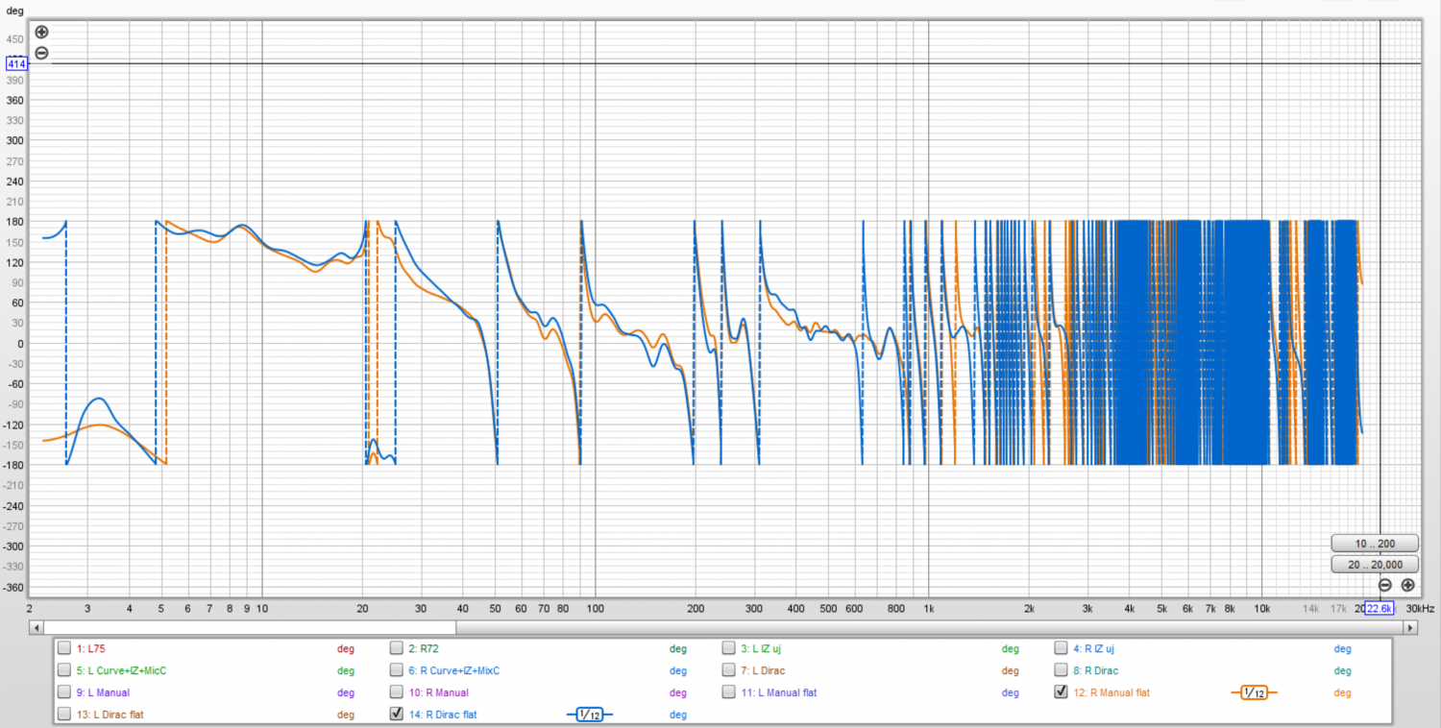Enable trace 13: L Dirac flat checkbox
The width and height of the screenshot is (1441, 728).
(x=63, y=715)
